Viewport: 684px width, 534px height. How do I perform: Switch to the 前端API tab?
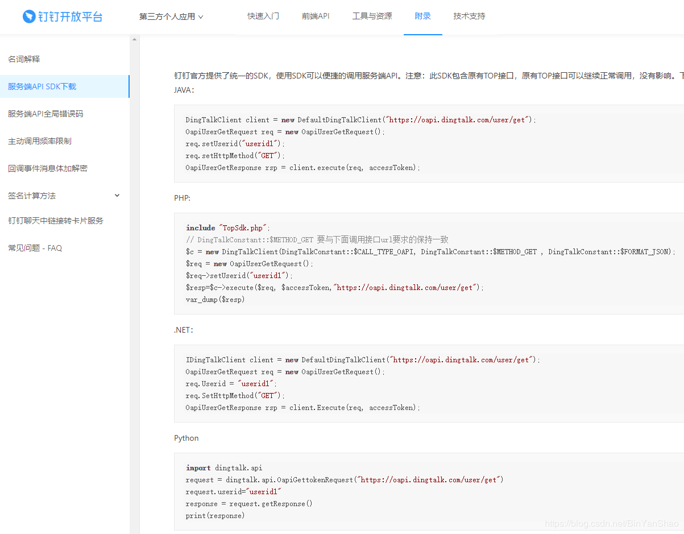[316, 16]
